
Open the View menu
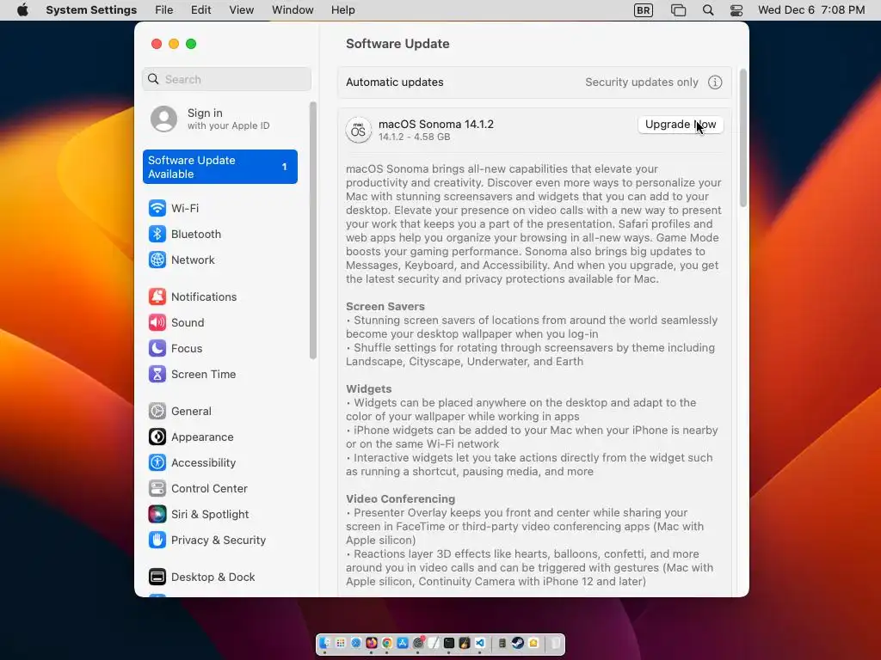(x=242, y=10)
